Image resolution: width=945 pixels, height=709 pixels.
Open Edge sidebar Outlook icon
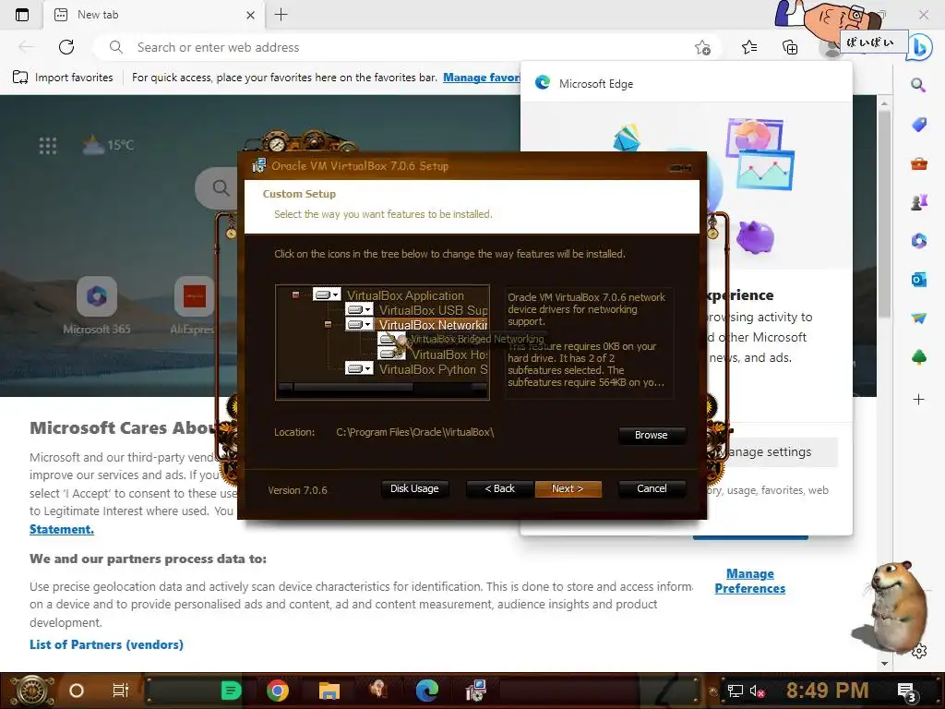[x=918, y=280]
